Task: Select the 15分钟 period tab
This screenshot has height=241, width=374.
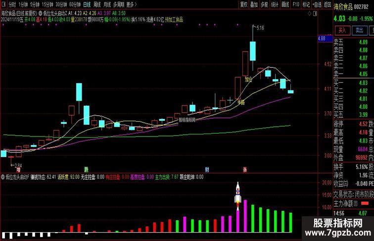Action: [47, 4]
